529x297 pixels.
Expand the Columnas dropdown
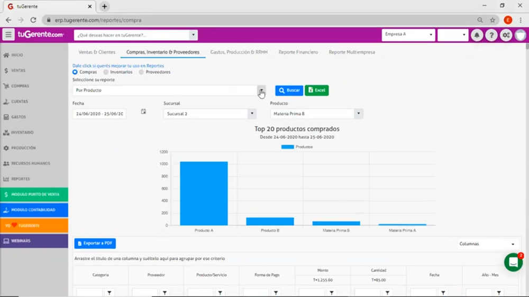[x=487, y=244]
